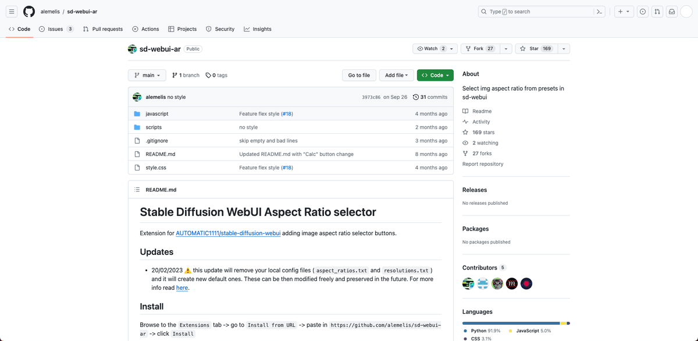Open the README outline list icon
Image resolution: width=698 pixels, height=341 pixels.
(137, 190)
